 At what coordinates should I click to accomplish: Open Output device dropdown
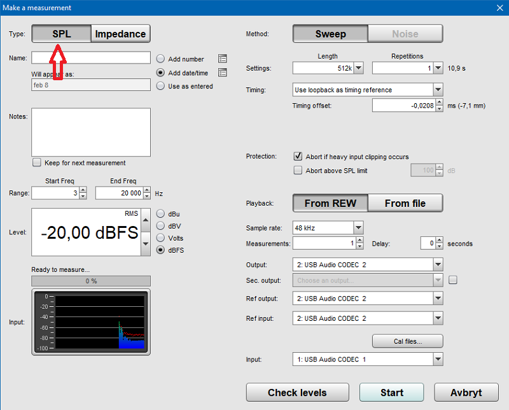point(438,264)
